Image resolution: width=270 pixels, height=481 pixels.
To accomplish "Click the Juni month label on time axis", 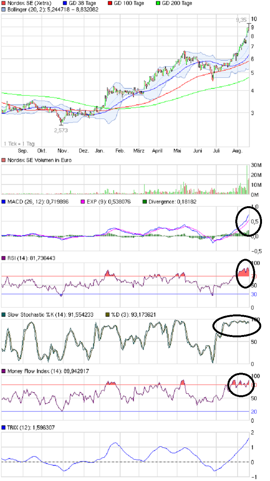I will coord(197,151).
